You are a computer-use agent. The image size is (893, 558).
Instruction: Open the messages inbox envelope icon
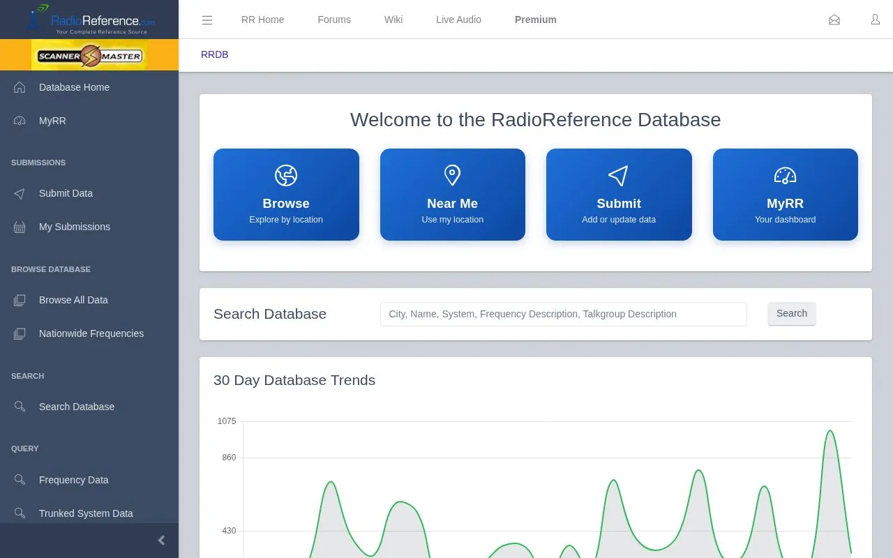pos(834,20)
